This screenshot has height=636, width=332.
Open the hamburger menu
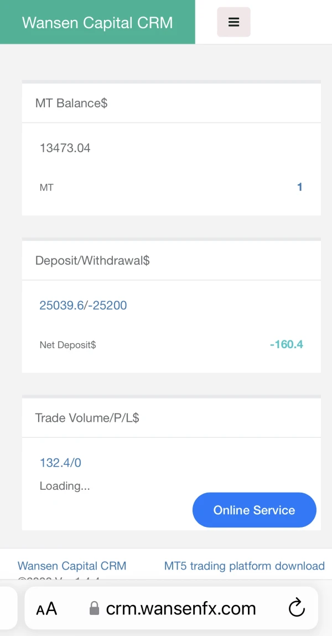click(x=234, y=22)
